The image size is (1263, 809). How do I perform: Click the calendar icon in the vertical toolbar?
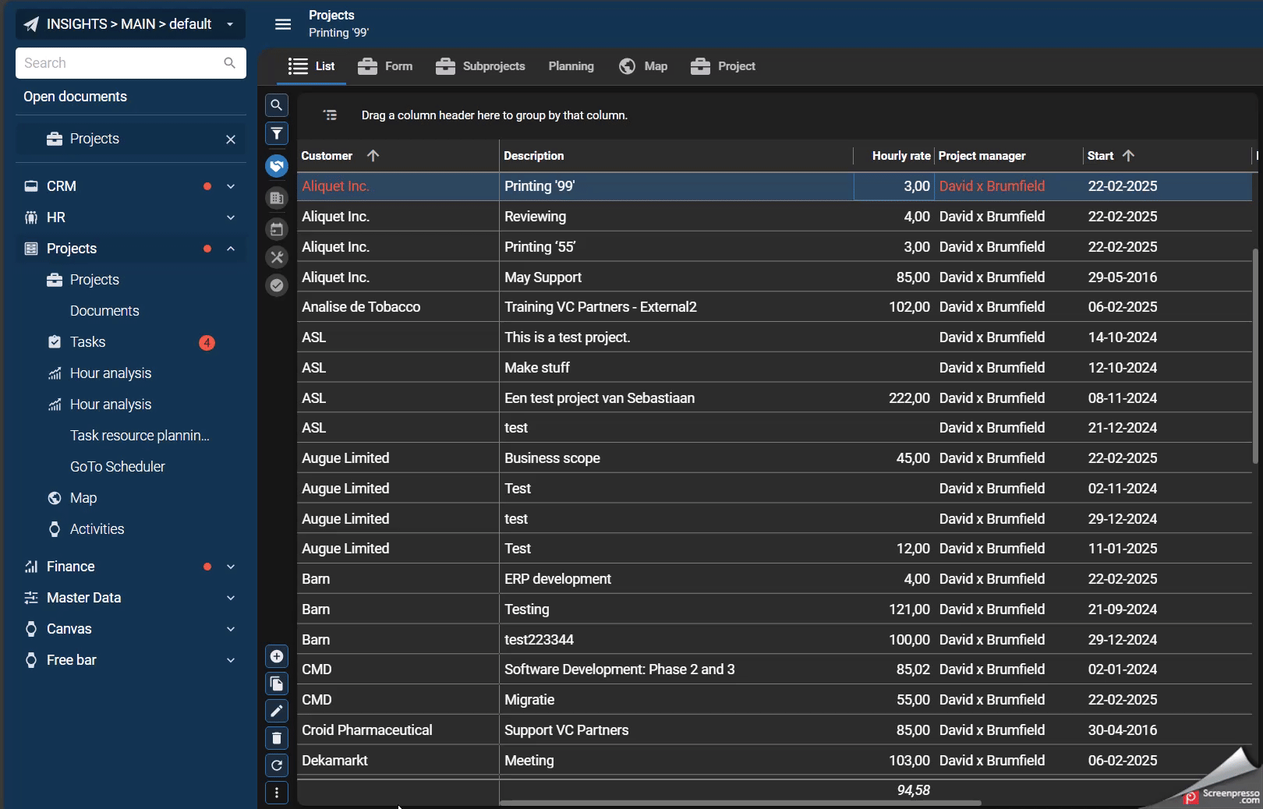pyautogui.click(x=277, y=229)
